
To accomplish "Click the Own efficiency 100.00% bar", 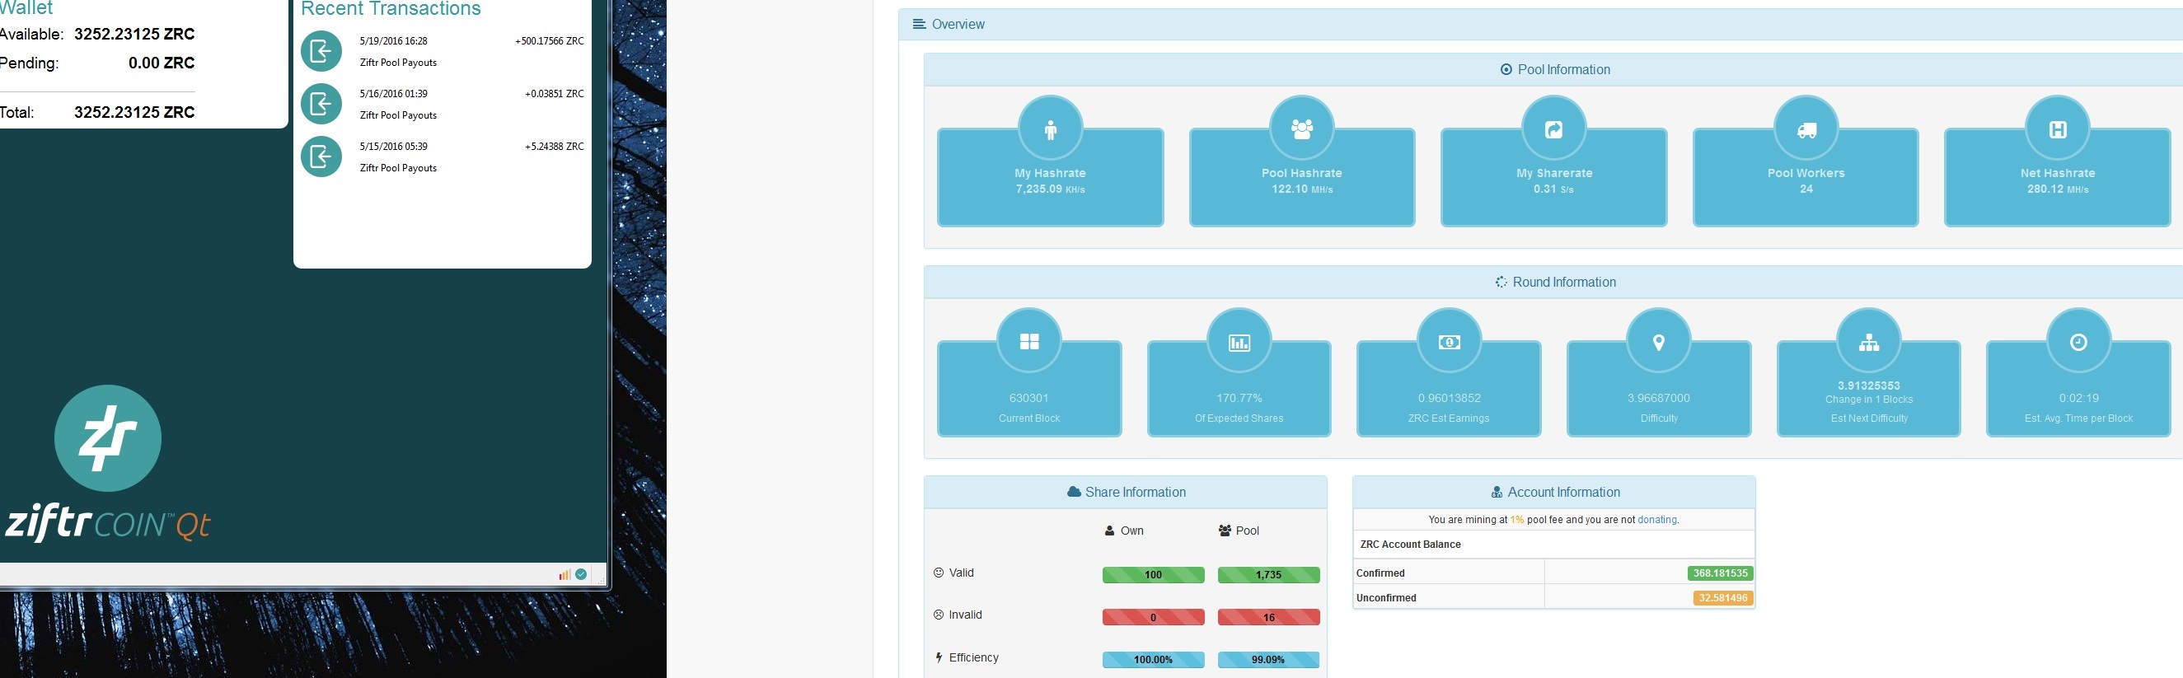I will pos(1153,659).
